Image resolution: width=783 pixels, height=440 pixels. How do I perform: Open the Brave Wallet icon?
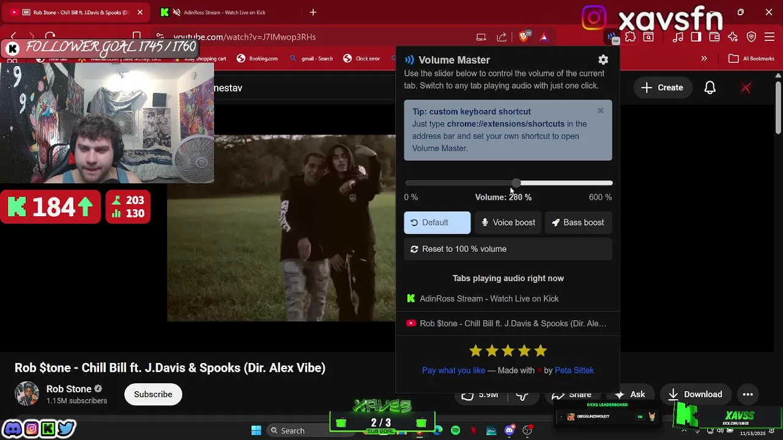point(714,37)
